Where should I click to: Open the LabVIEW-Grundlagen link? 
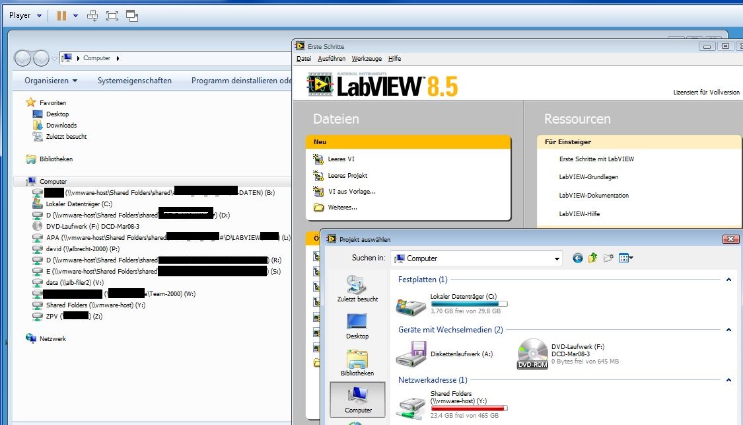coord(588,177)
